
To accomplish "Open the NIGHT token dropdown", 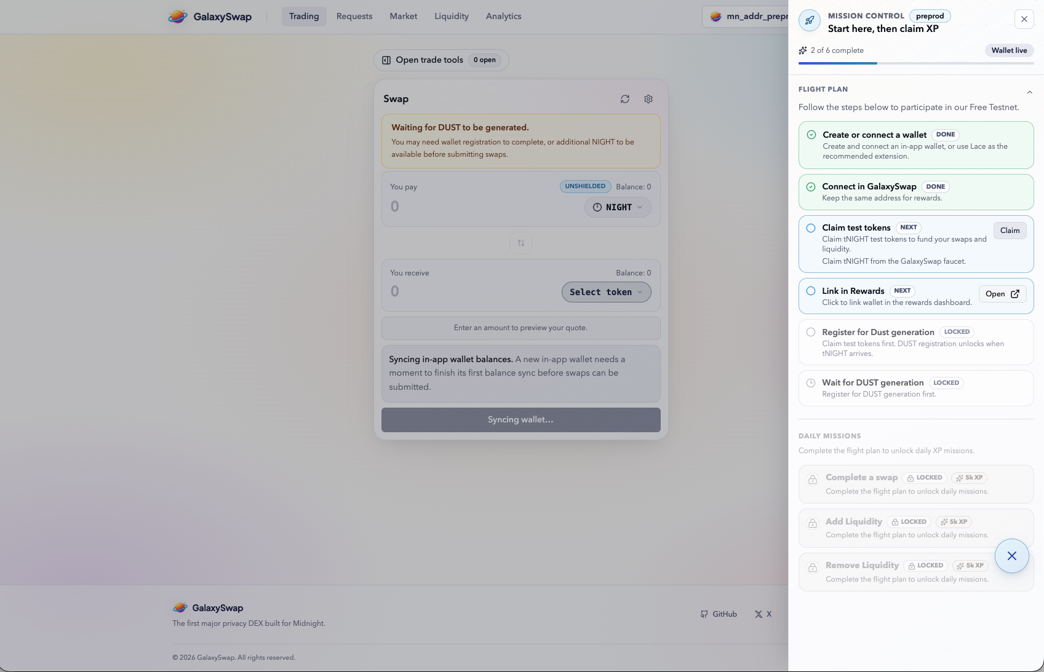I will click(618, 207).
